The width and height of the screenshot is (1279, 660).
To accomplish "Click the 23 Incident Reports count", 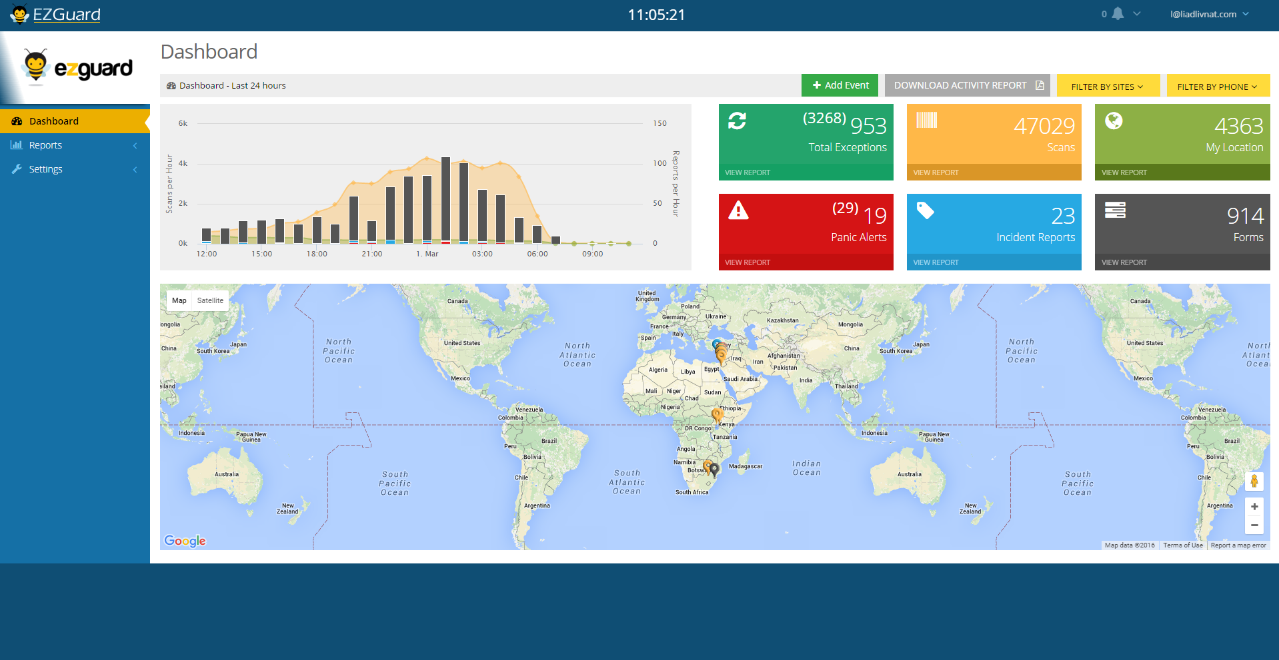I will pyautogui.click(x=1063, y=216).
